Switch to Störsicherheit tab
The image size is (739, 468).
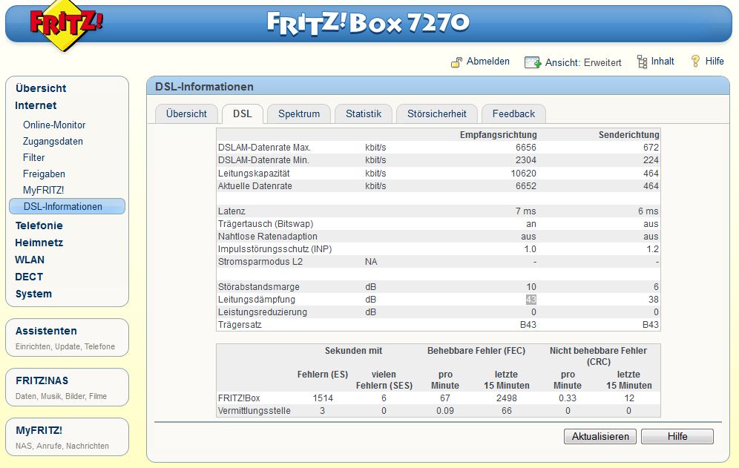(x=437, y=114)
